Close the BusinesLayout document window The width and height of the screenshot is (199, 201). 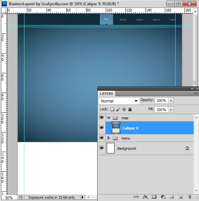pyautogui.click(x=189, y=4)
